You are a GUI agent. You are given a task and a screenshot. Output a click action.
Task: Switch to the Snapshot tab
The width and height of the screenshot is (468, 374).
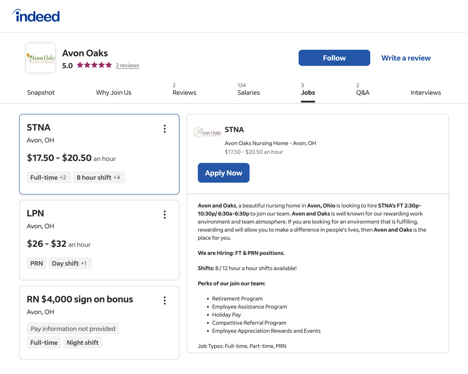tap(41, 93)
